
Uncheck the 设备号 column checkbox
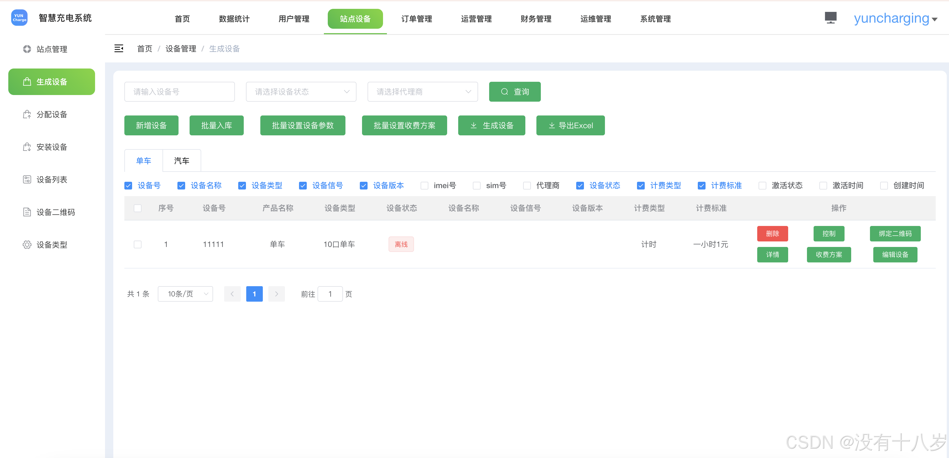coord(128,186)
